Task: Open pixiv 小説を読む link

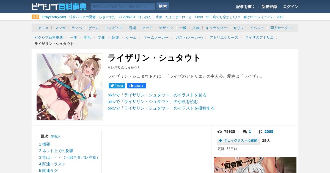Action: tap(153, 102)
